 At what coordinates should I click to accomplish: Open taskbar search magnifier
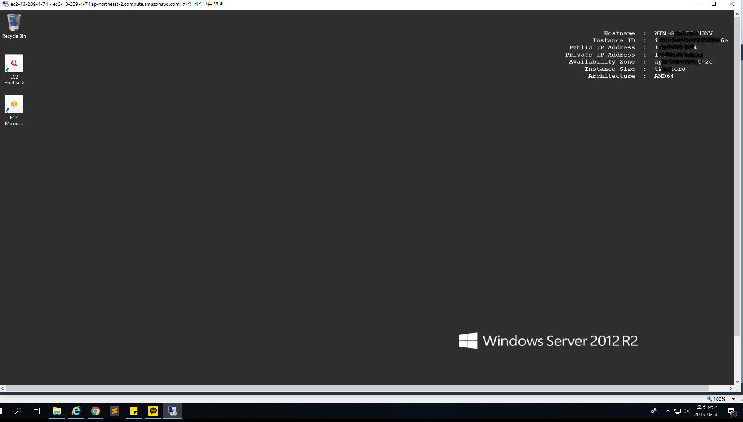(18, 411)
